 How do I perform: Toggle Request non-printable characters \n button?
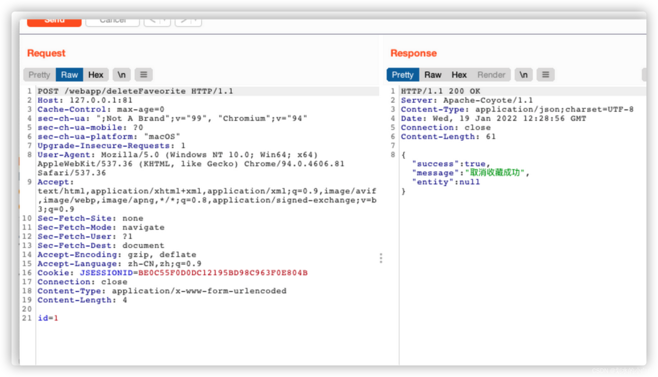point(121,75)
